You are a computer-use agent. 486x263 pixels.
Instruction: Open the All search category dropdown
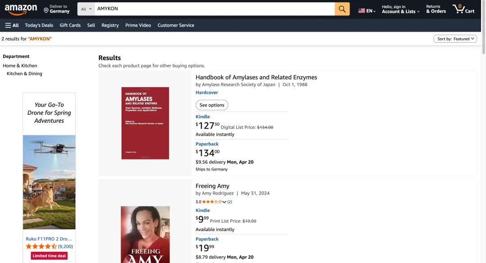pos(85,9)
